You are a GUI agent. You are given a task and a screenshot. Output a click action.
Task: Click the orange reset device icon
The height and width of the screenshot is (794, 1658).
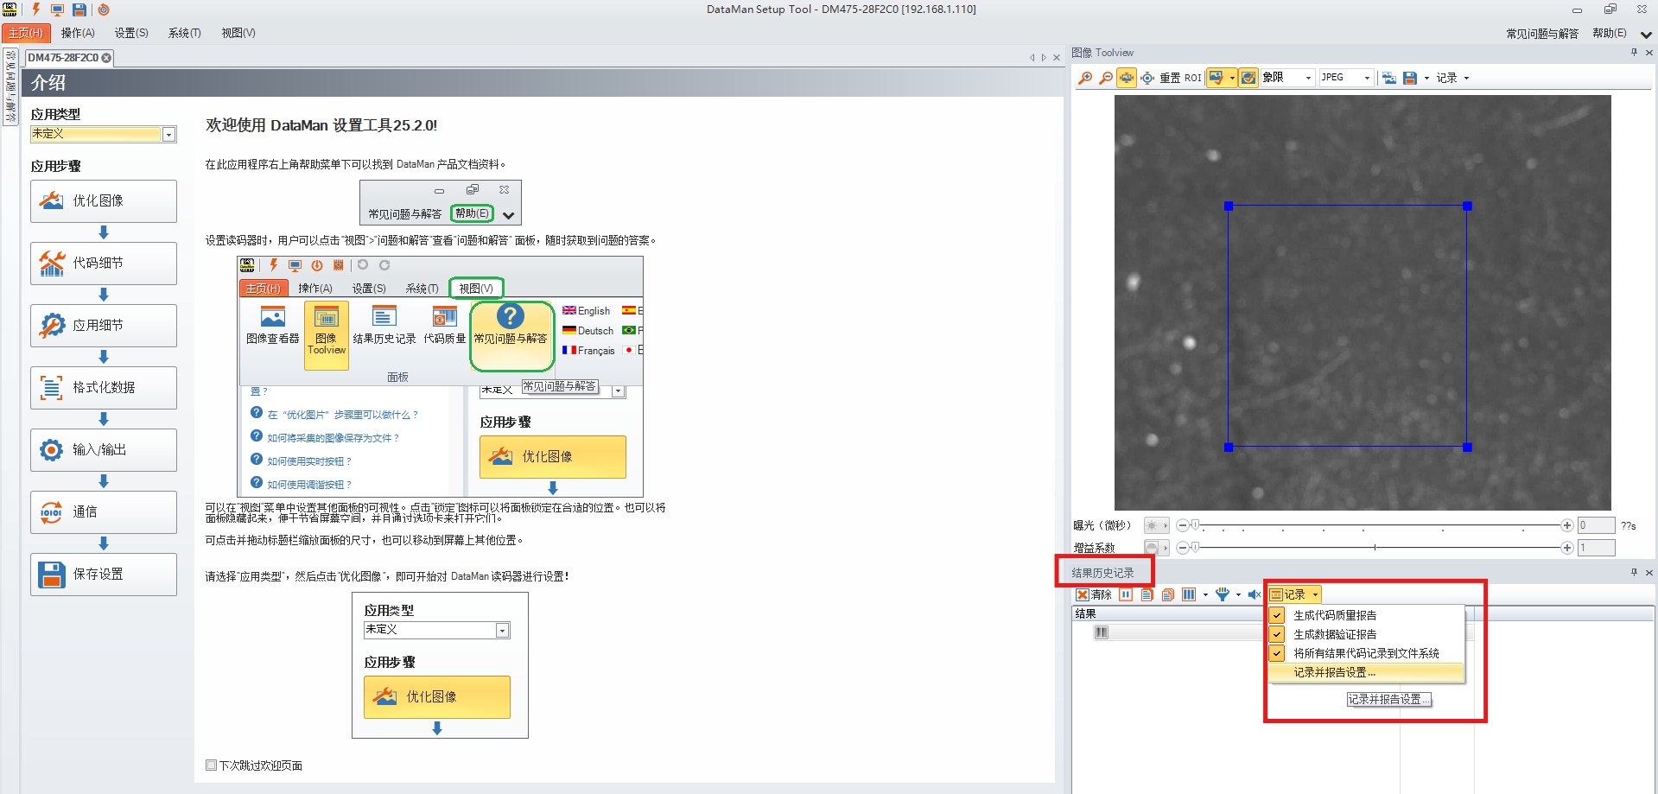tap(104, 10)
